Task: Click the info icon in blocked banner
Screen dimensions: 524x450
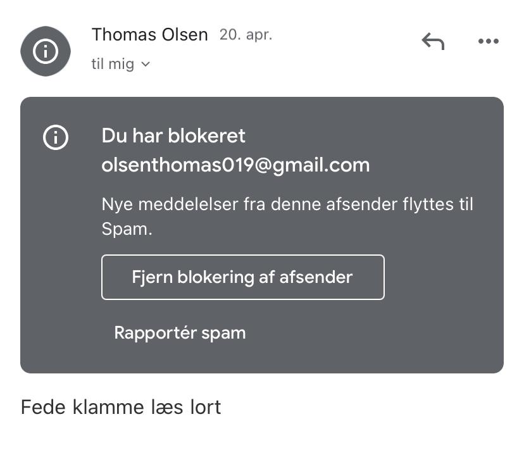Action: [56, 137]
